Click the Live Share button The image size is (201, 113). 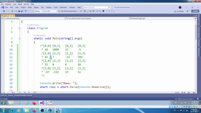click(x=179, y=11)
